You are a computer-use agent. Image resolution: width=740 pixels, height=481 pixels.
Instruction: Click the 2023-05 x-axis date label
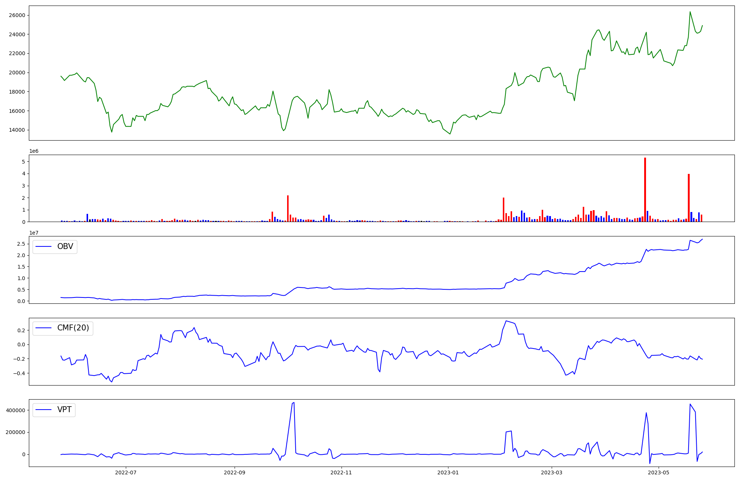659,472
